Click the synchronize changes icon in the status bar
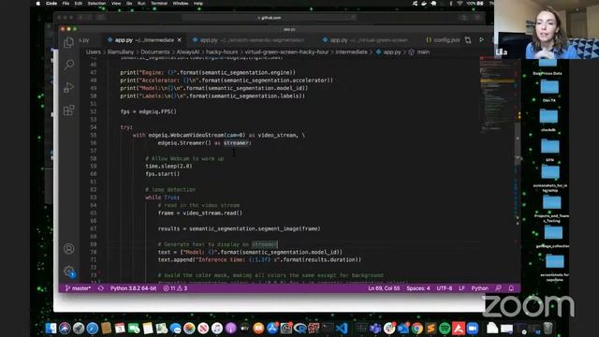 tap(101, 288)
